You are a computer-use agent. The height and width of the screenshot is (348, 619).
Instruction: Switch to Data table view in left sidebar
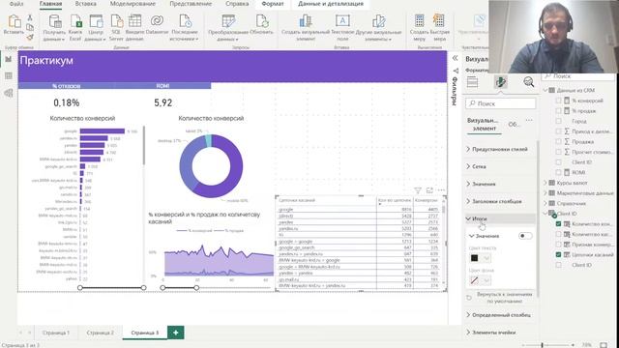click(9, 76)
